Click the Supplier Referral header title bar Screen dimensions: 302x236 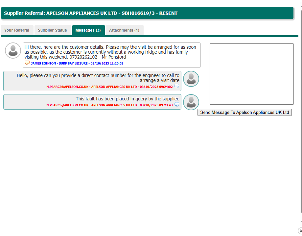point(147,13)
